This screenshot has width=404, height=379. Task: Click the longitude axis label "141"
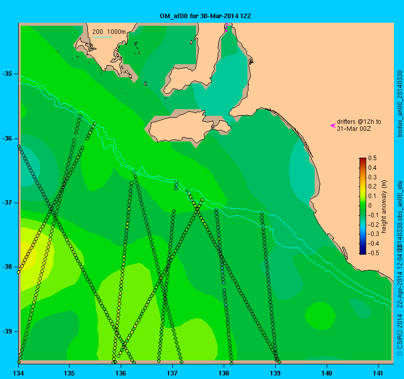click(x=378, y=373)
